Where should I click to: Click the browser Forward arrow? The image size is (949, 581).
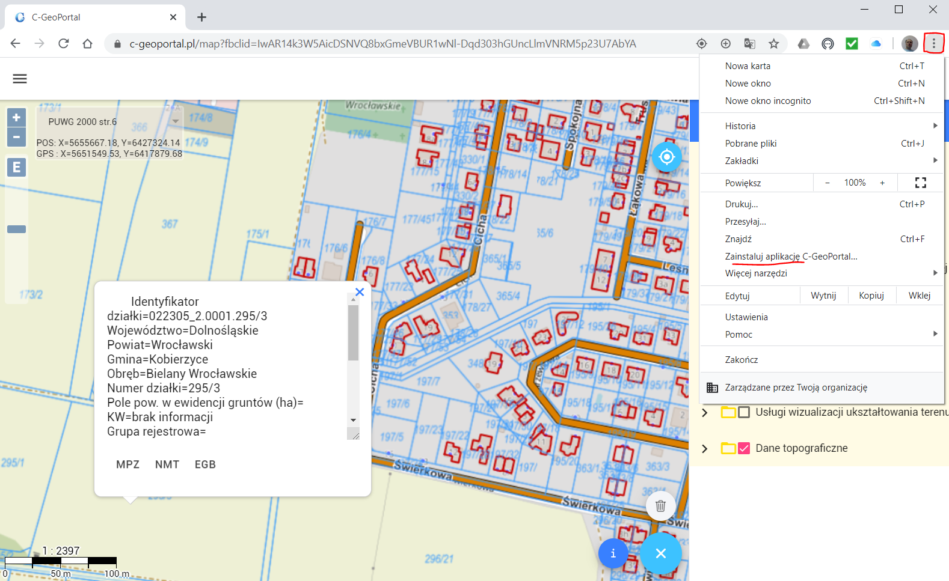40,43
